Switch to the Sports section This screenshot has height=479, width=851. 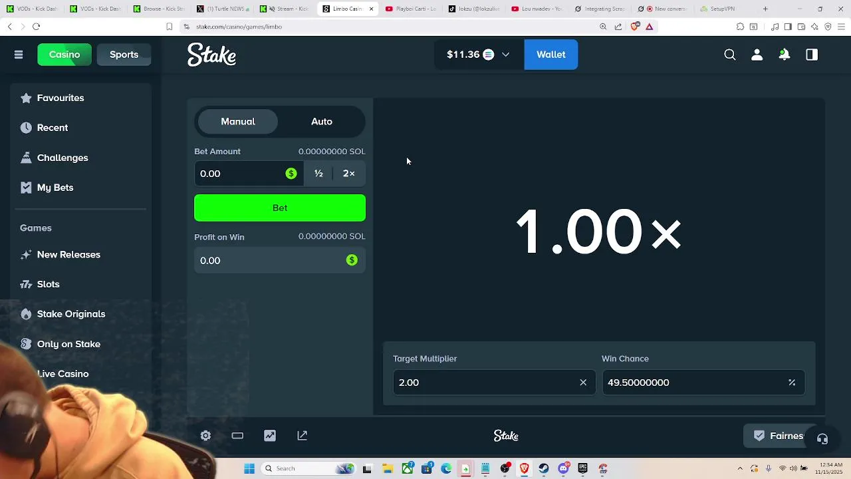(124, 55)
